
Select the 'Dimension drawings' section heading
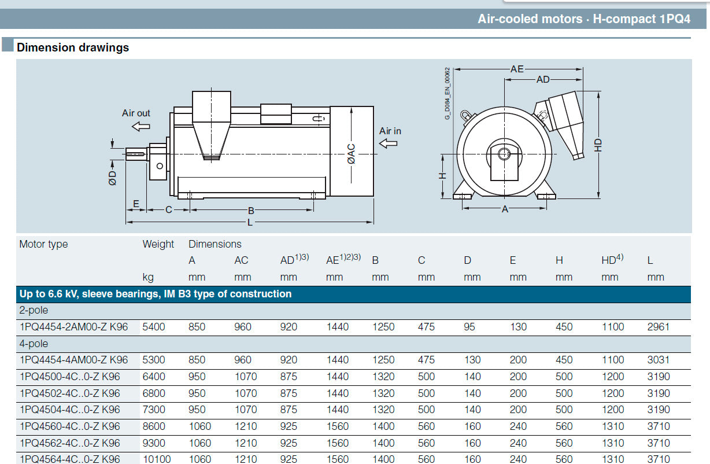click(x=73, y=47)
